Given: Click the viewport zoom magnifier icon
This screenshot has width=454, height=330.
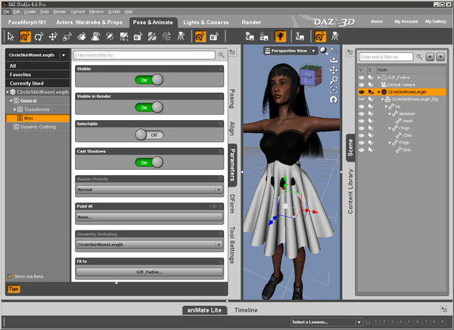Looking at the screenshot, I should coord(334,80).
